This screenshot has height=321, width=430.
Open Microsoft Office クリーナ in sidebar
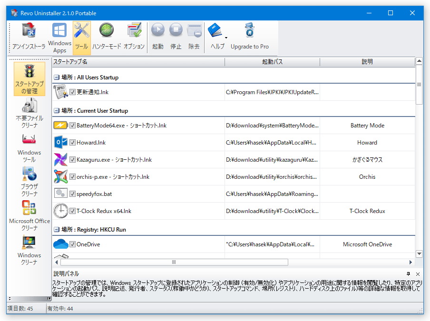29,216
